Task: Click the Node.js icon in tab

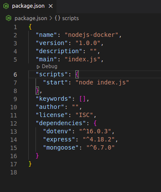Action: pyautogui.click(x=6, y=6)
